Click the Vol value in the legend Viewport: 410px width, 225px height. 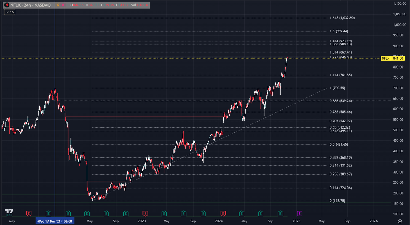[x=142, y=5]
